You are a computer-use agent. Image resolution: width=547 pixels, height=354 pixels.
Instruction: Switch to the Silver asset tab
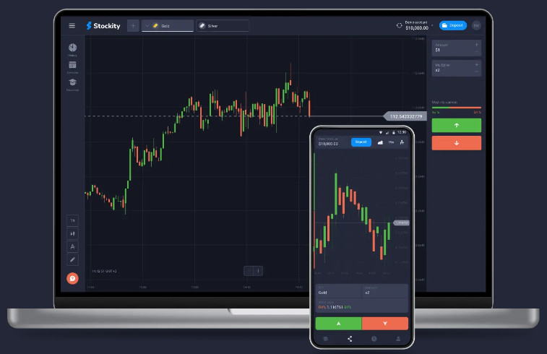click(223, 26)
